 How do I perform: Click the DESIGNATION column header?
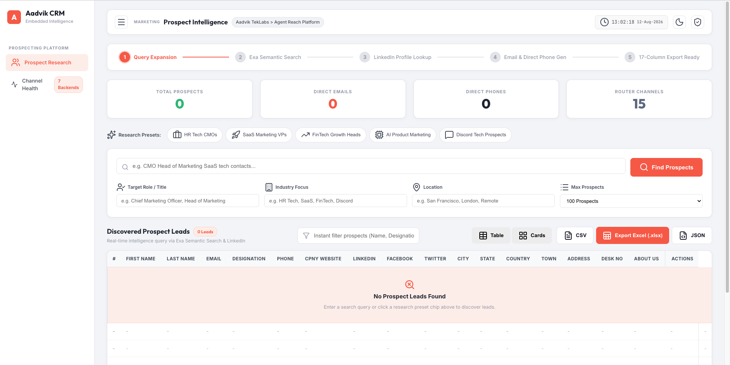tap(249, 259)
